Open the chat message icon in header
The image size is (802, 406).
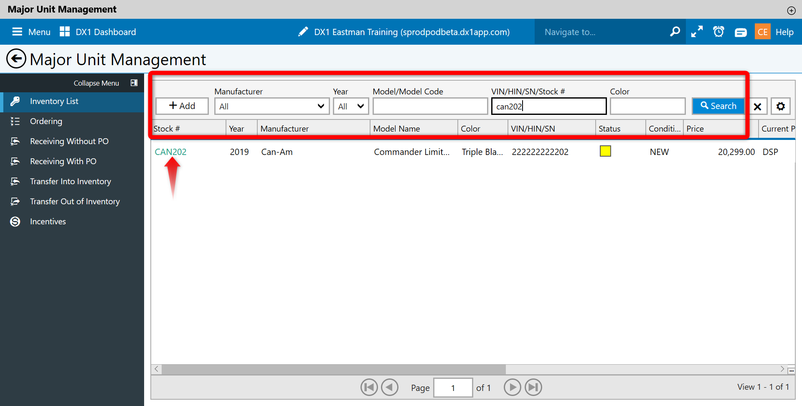[741, 32]
